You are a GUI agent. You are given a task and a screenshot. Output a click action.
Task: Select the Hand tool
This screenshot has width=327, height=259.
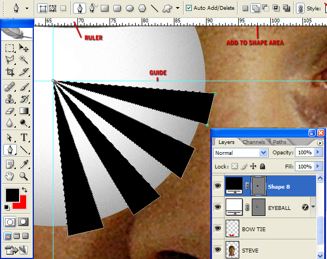(10, 177)
